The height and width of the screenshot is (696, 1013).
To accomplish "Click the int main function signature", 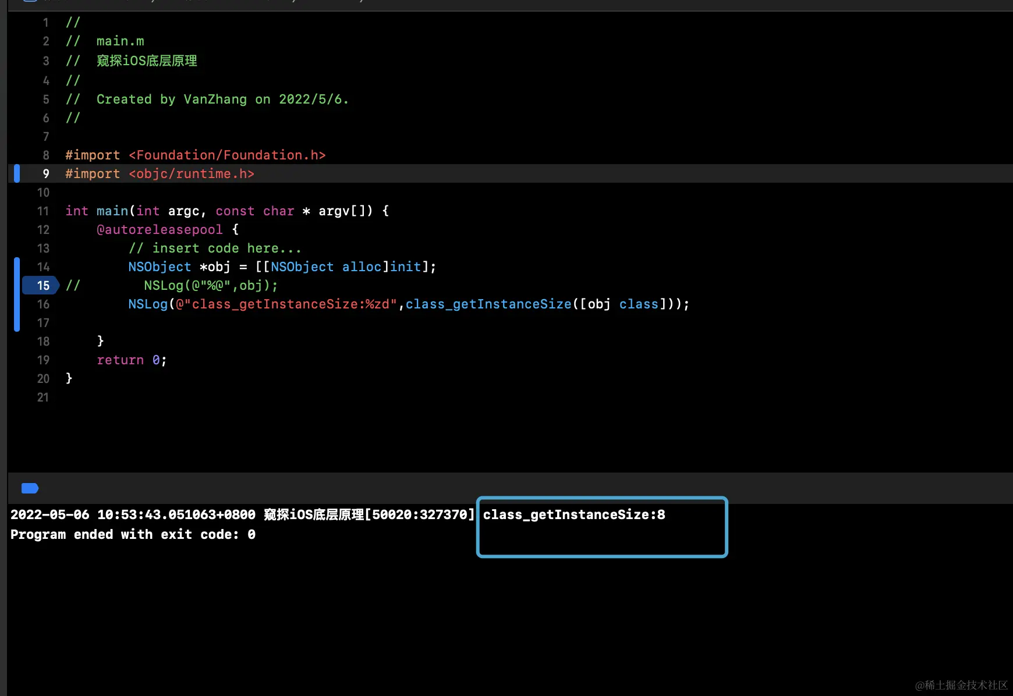I will (227, 211).
